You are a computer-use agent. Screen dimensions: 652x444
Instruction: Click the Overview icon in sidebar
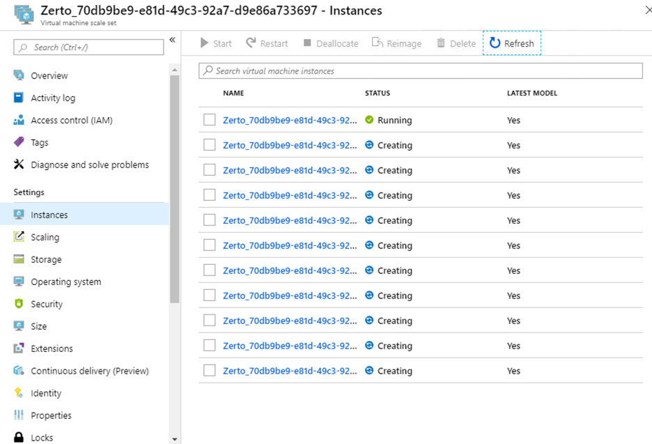19,75
